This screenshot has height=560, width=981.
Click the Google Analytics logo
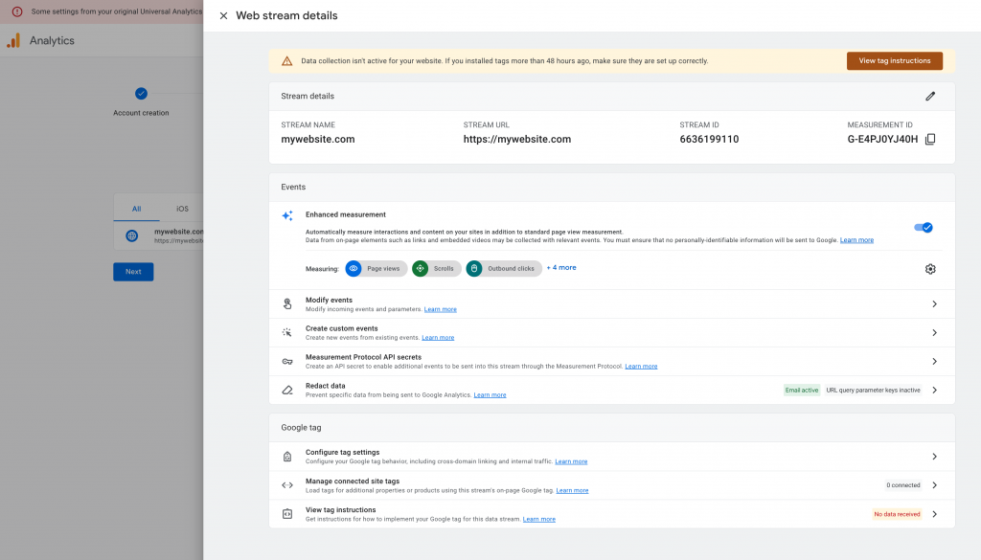pos(13,40)
